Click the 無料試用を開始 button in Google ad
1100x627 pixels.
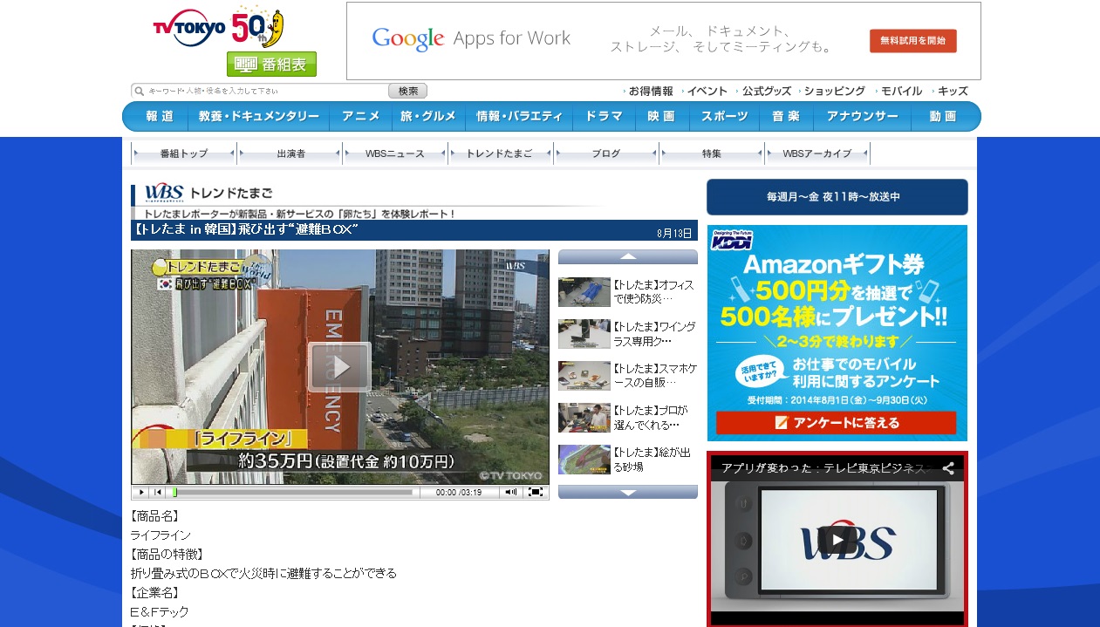[912, 41]
